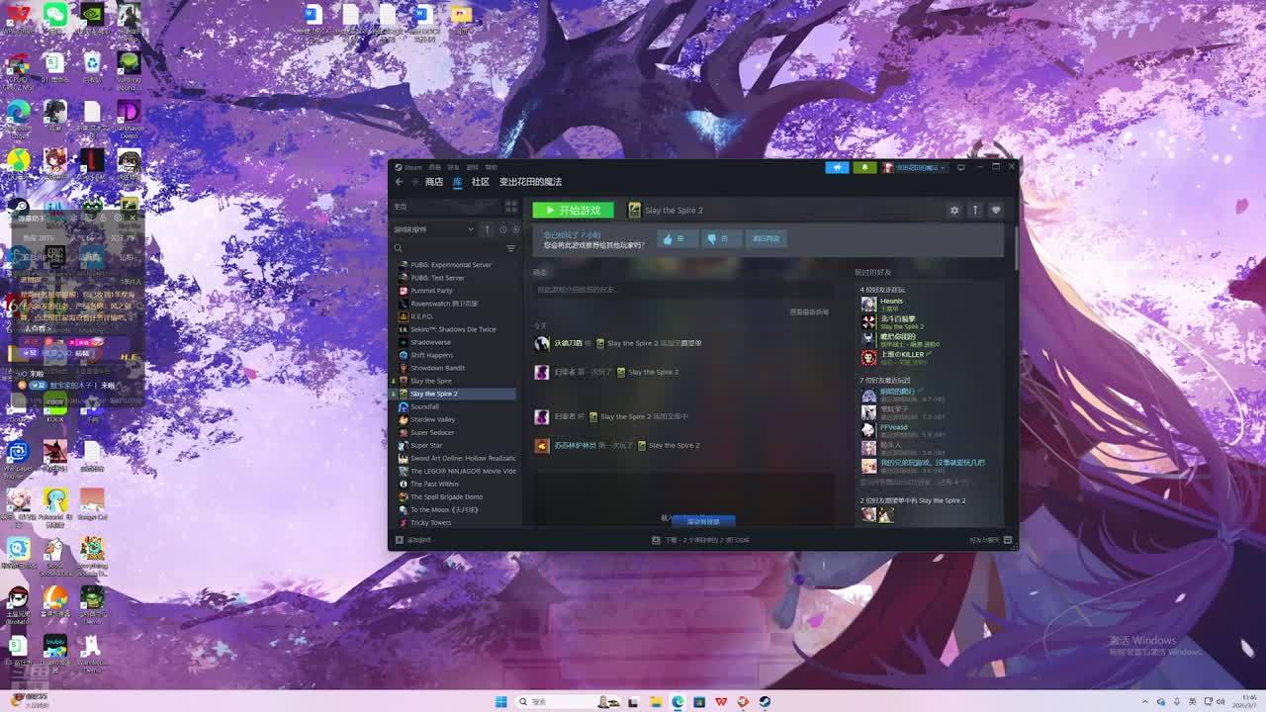Open the game settings gear icon
This screenshot has height=712, width=1266.
pos(953,211)
